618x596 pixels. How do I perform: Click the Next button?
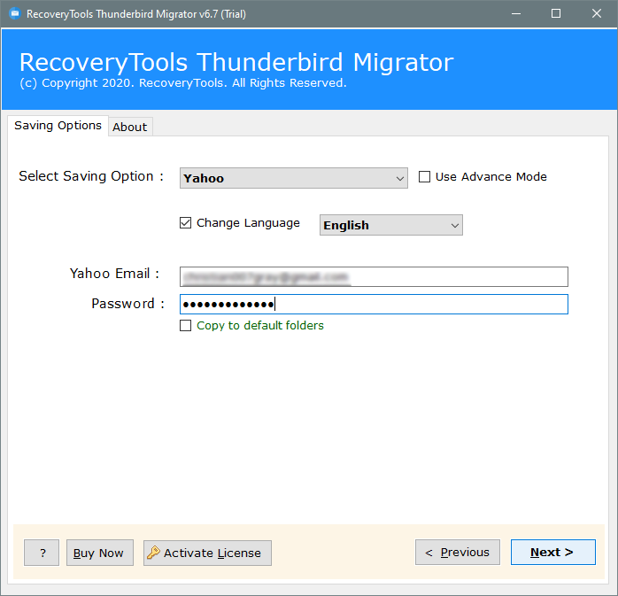pos(553,553)
